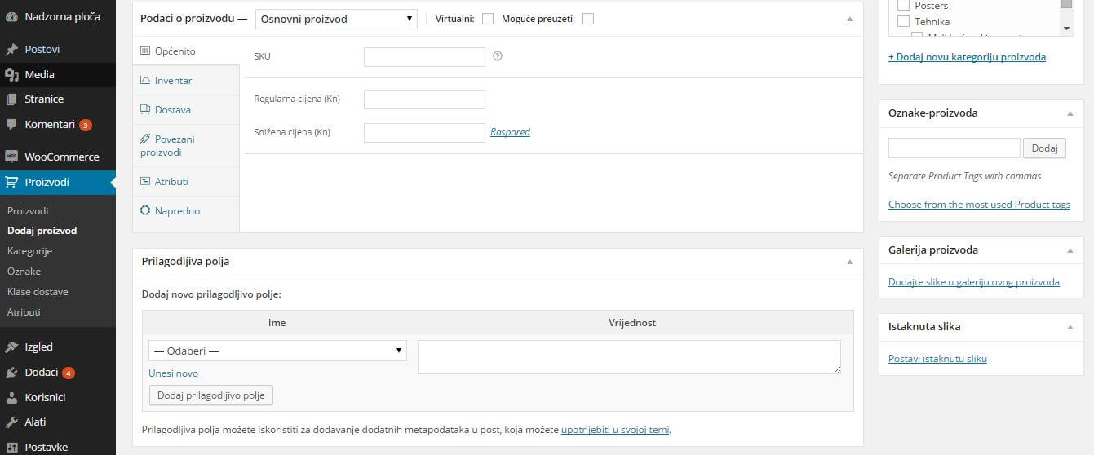Open the Atributi product data tab
The width and height of the screenshot is (1094, 455).
[x=171, y=182]
